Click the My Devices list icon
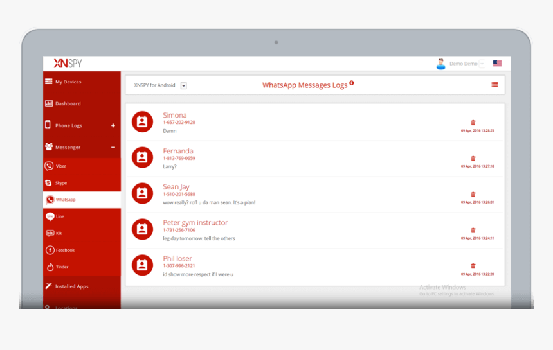553x350 pixels. pos(49,82)
